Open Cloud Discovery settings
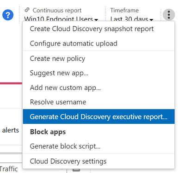 [x=99, y=161]
